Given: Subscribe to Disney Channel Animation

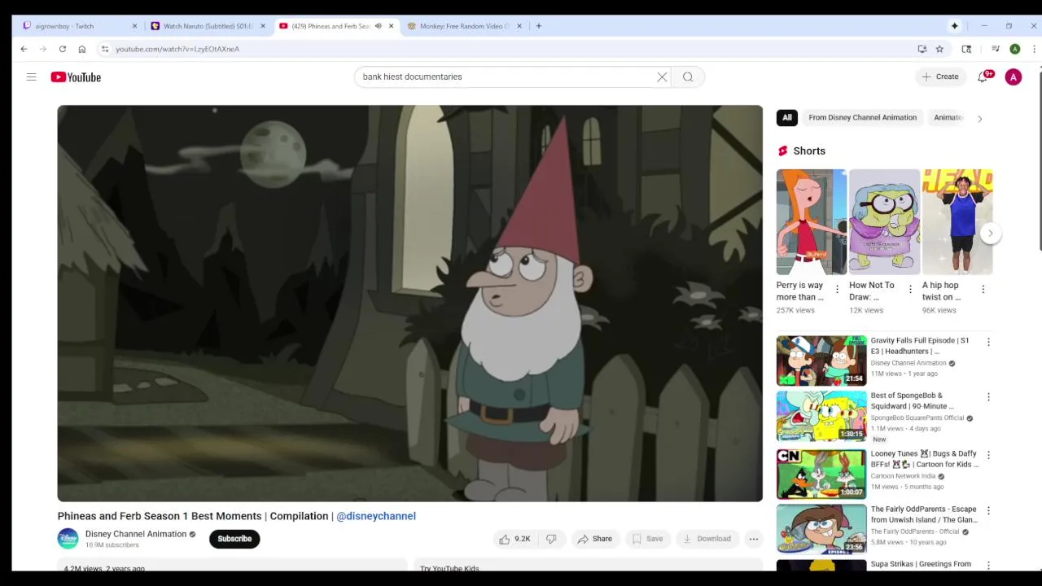Looking at the screenshot, I should [x=234, y=539].
